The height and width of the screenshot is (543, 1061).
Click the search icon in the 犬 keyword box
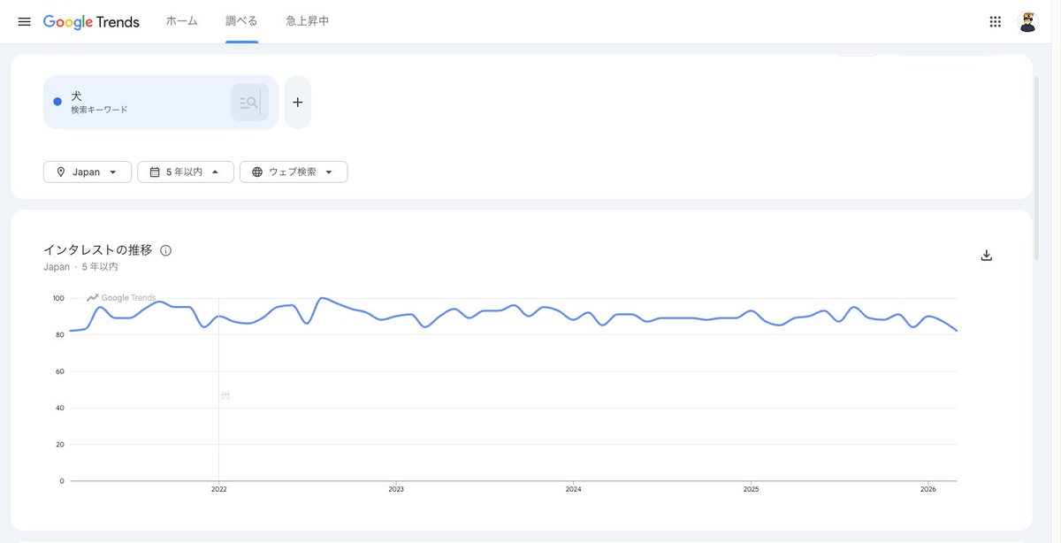point(249,103)
